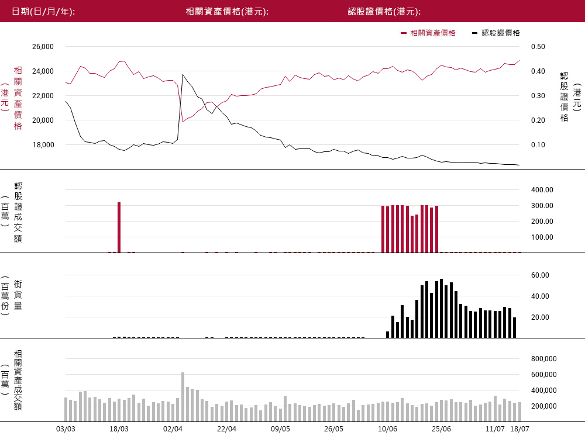The height and width of the screenshot is (439, 585).
Task: Click the 11/07 date axis label
Action: (495, 429)
